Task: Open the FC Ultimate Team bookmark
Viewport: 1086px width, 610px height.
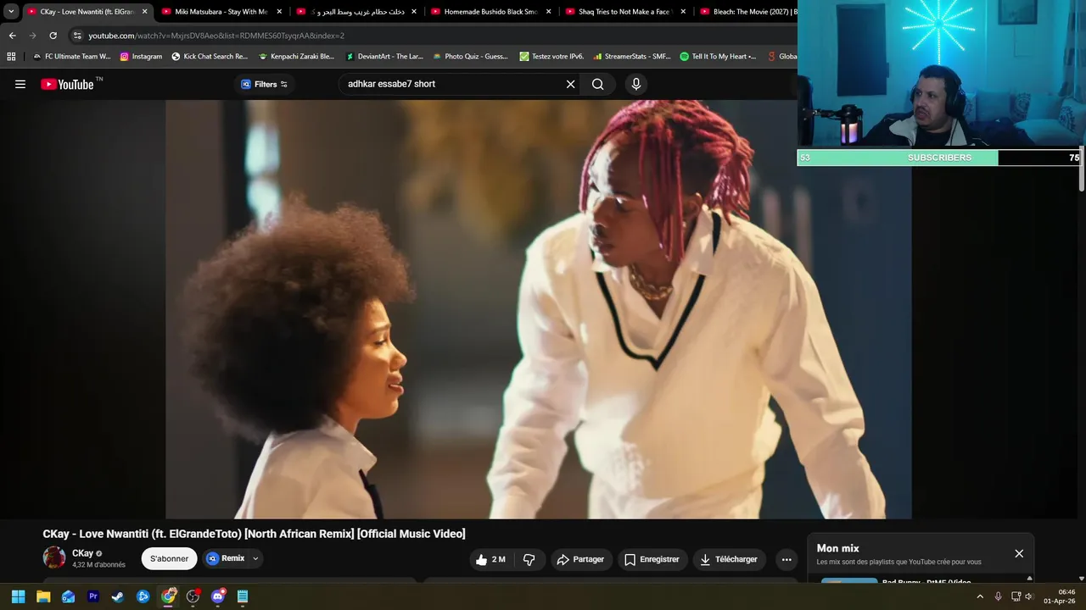Action: pyautogui.click(x=71, y=57)
